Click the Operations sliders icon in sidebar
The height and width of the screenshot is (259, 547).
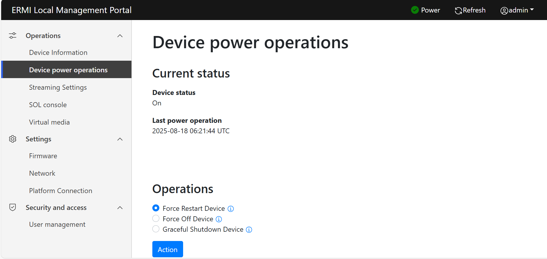point(12,36)
